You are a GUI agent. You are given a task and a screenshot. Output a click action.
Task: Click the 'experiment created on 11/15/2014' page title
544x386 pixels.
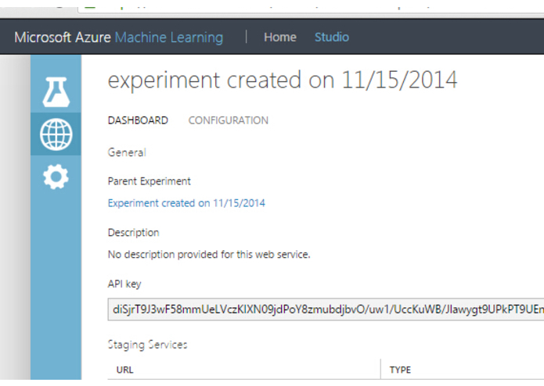point(283,80)
